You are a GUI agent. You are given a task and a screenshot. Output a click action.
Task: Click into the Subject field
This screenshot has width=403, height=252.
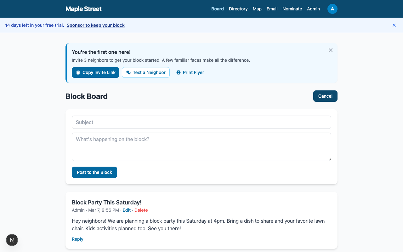tap(201, 122)
